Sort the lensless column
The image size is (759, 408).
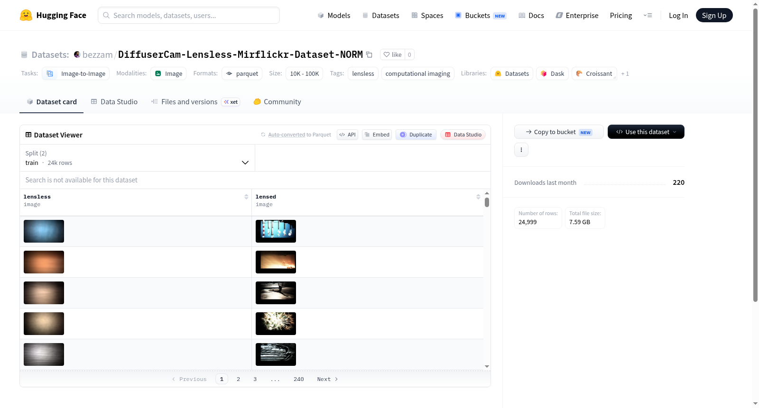tap(246, 197)
